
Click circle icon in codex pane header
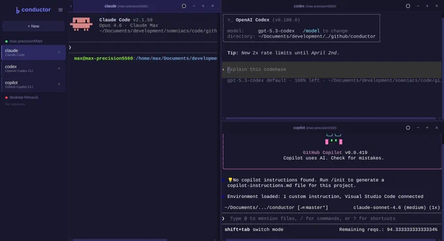(x=407, y=6)
